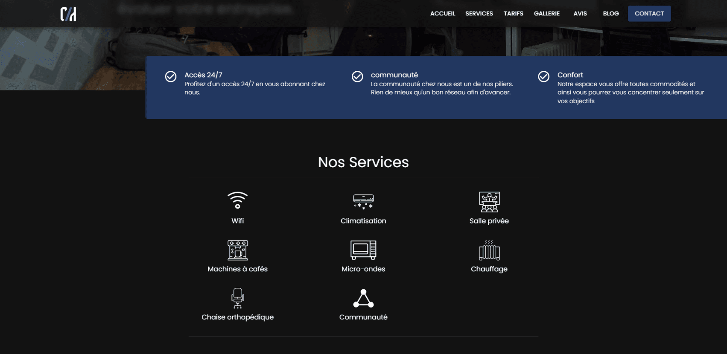Click the Machines à cafés coffee machine icon
Viewport: 727px width, 354px height.
[x=237, y=250]
